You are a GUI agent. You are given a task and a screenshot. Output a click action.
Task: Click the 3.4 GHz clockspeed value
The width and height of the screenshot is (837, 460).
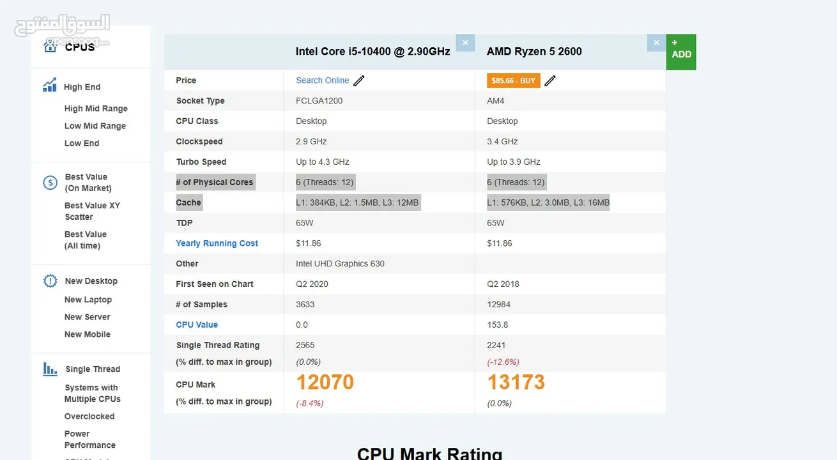(x=502, y=142)
